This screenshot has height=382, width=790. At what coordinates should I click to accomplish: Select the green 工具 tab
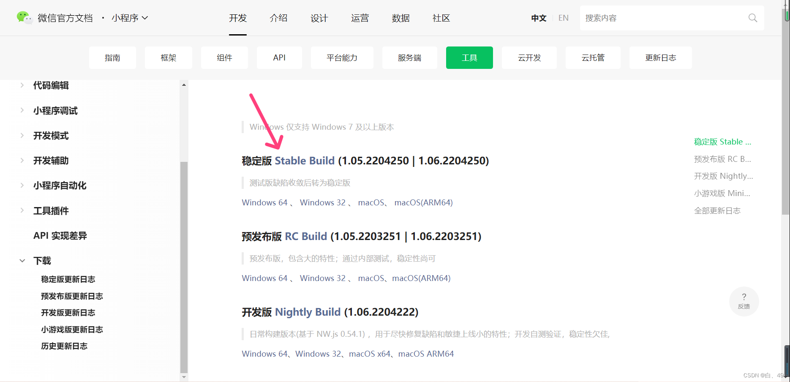pyautogui.click(x=469, y=57)
